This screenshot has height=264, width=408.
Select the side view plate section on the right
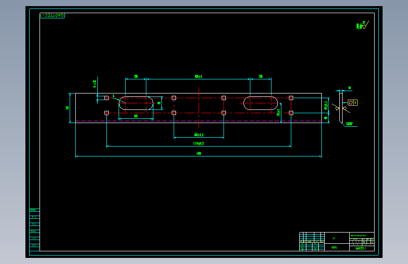point(341,108)
